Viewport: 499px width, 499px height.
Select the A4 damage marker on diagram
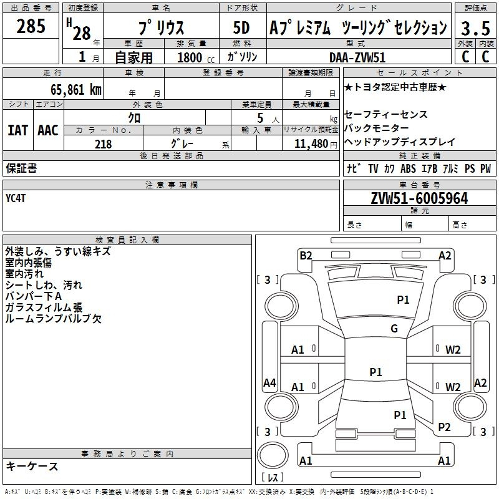click(269, 383)
